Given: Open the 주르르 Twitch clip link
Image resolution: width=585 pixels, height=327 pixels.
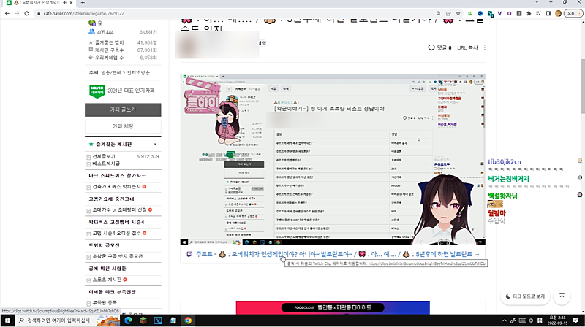Looking at the screenshot, I should (337, 254).
